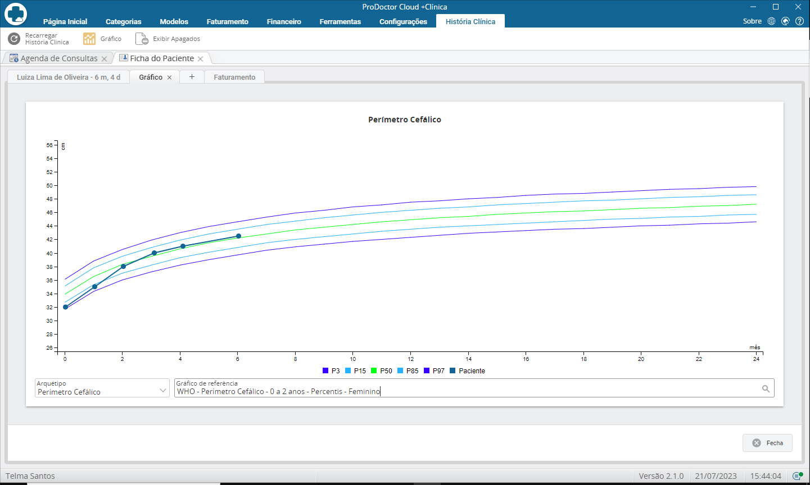Open the Configurações ribbon tab
Screen dimensions: 810x485
pyautogui.click(x=403, y=21)
